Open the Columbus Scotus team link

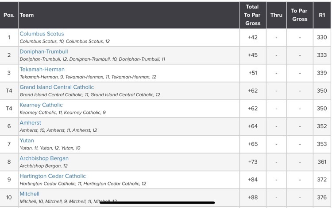[42, 34]
